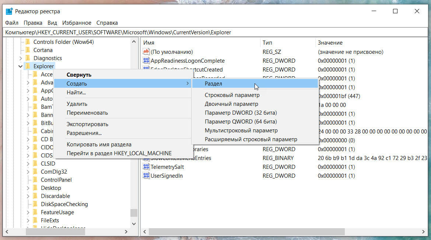Click tree pane scroll up arrow

coord(134,42)
